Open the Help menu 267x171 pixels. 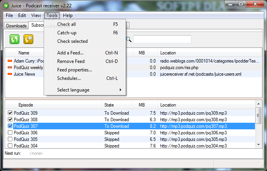(68, 15)
